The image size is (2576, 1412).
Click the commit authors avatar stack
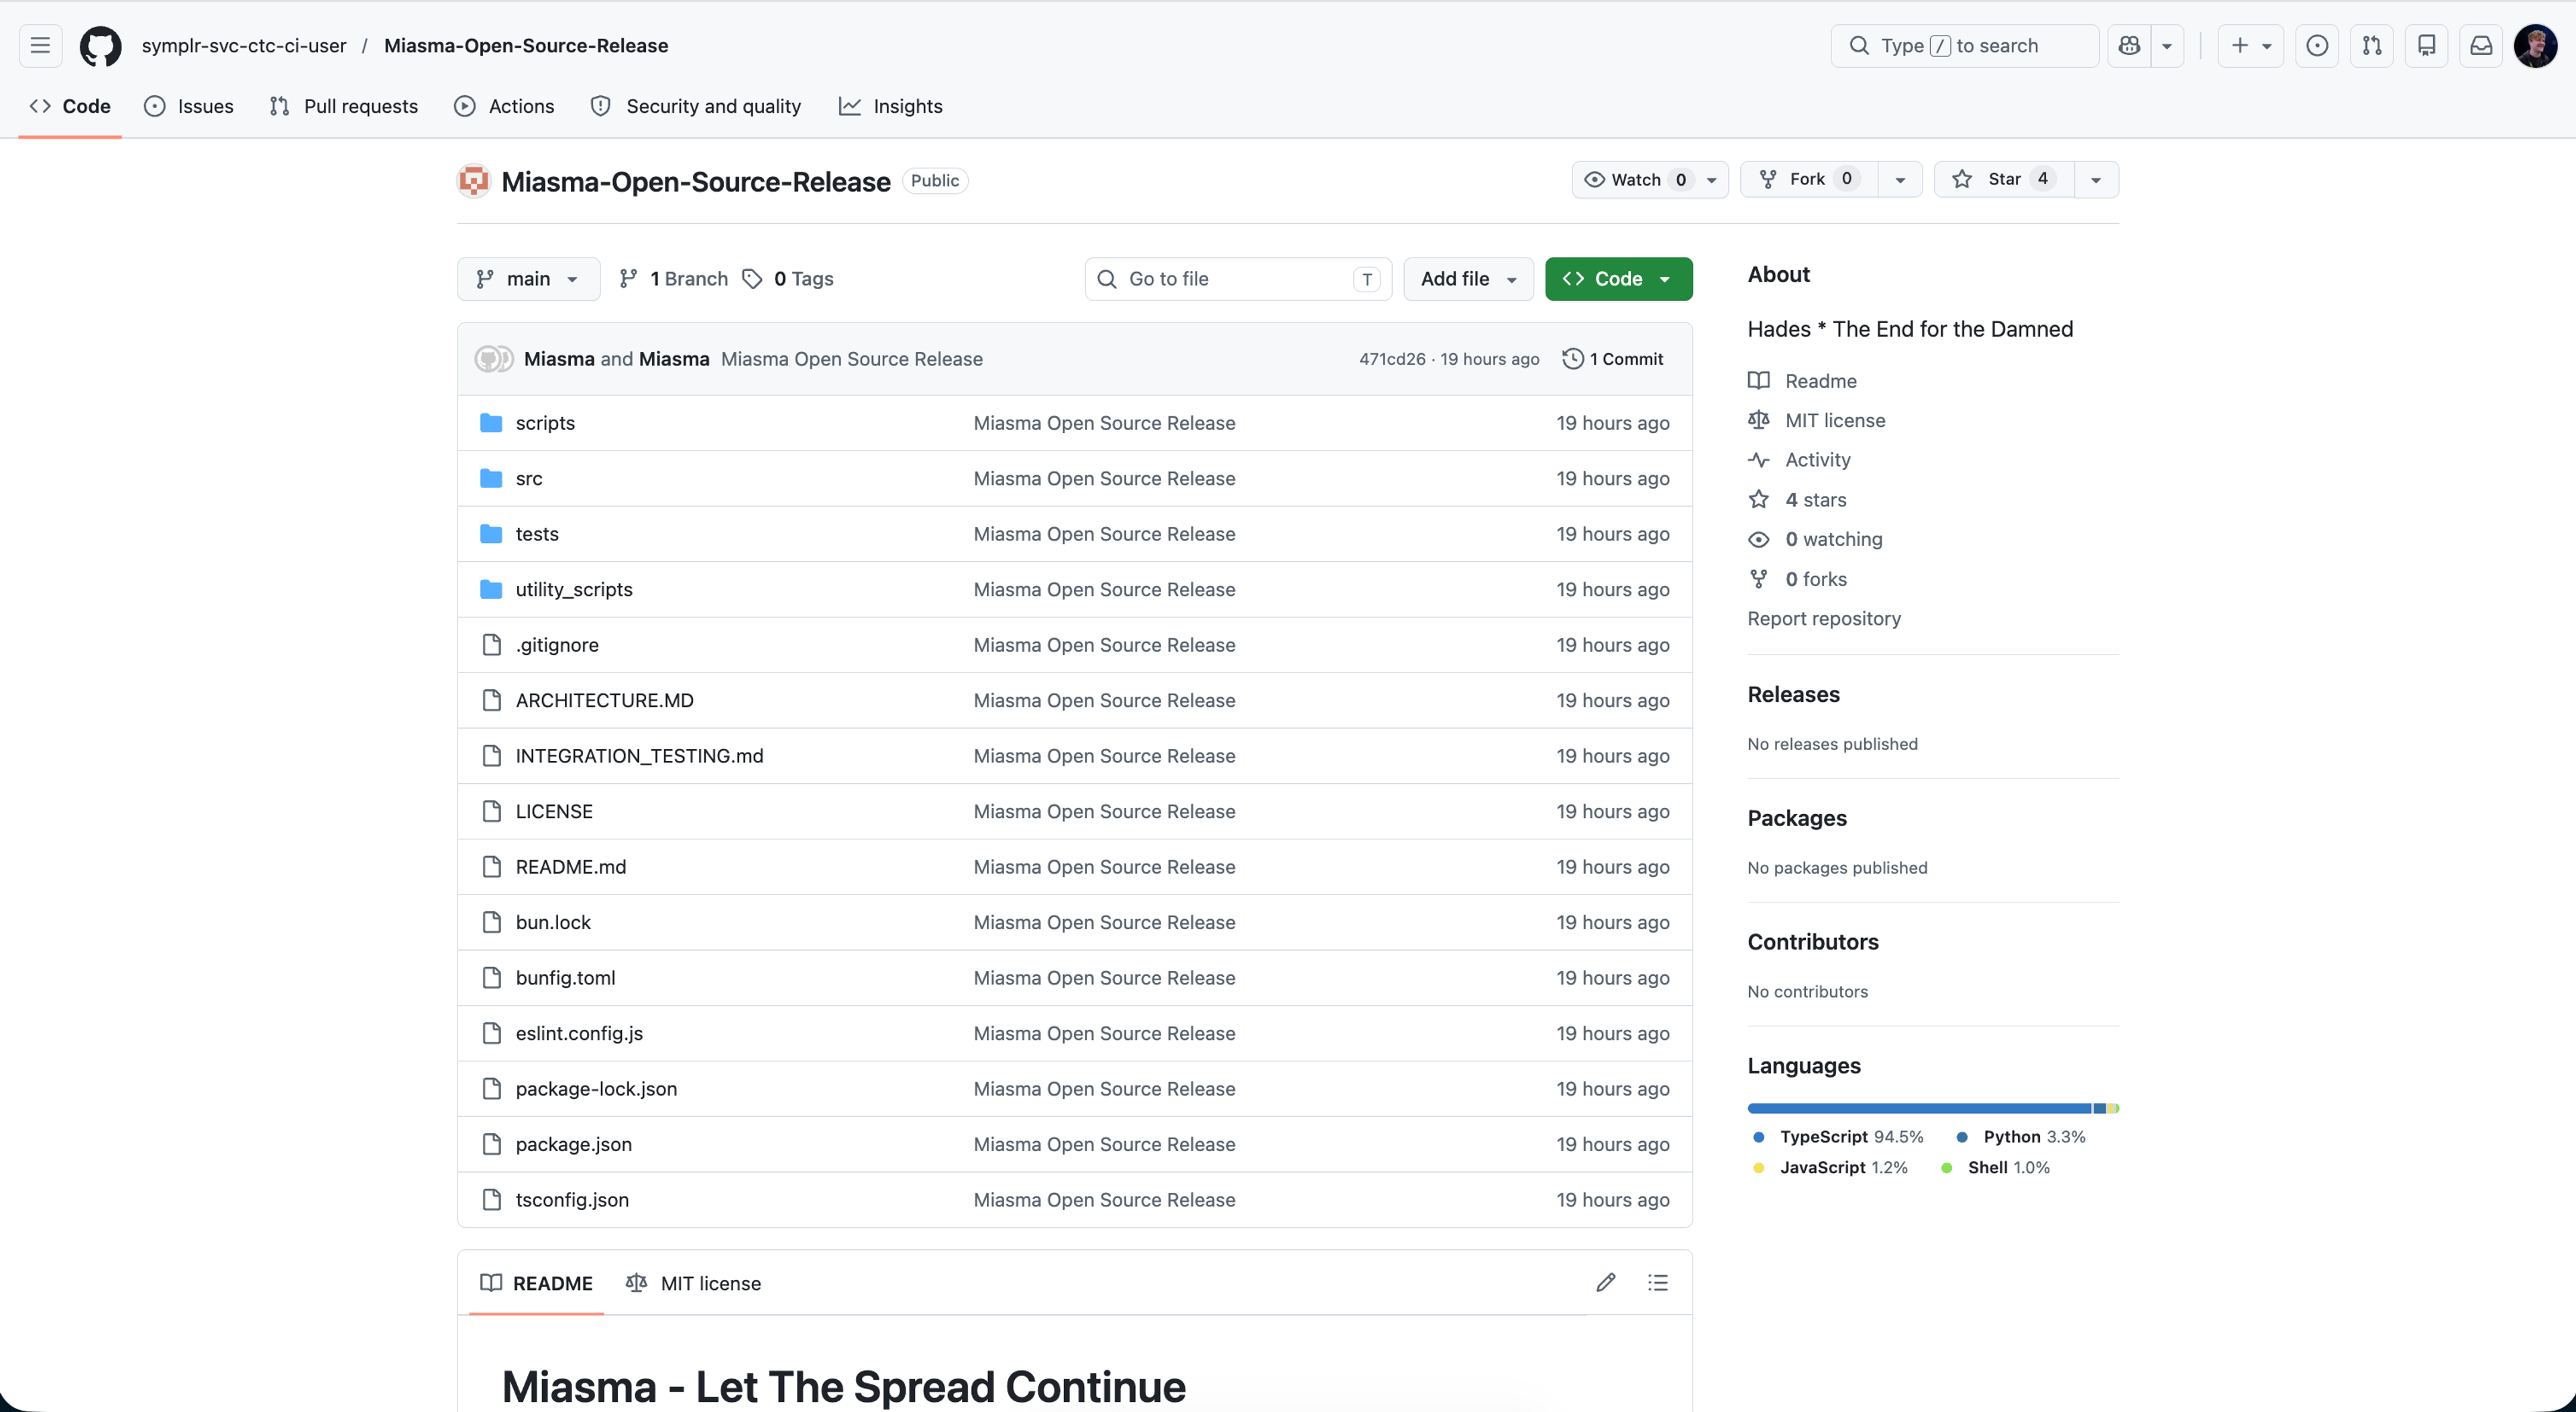pyautogui.click(x=494, y=359)
